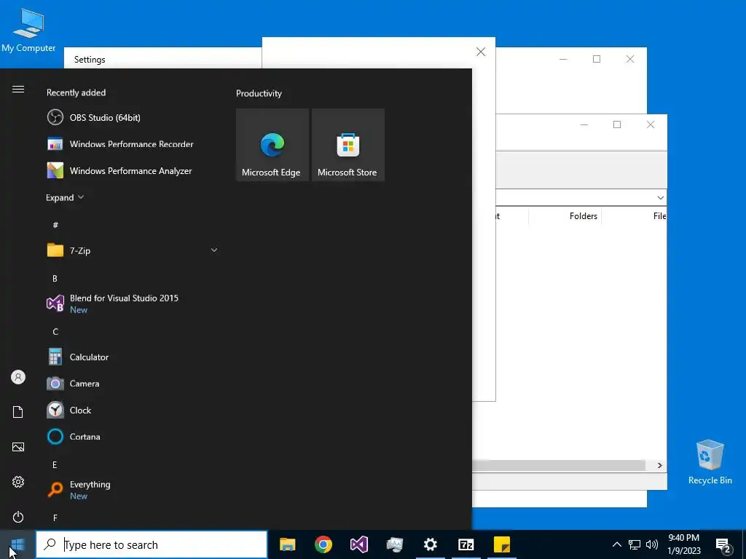Open the Action Center notifications
746x559 pixels.
(x=723, y=545)
